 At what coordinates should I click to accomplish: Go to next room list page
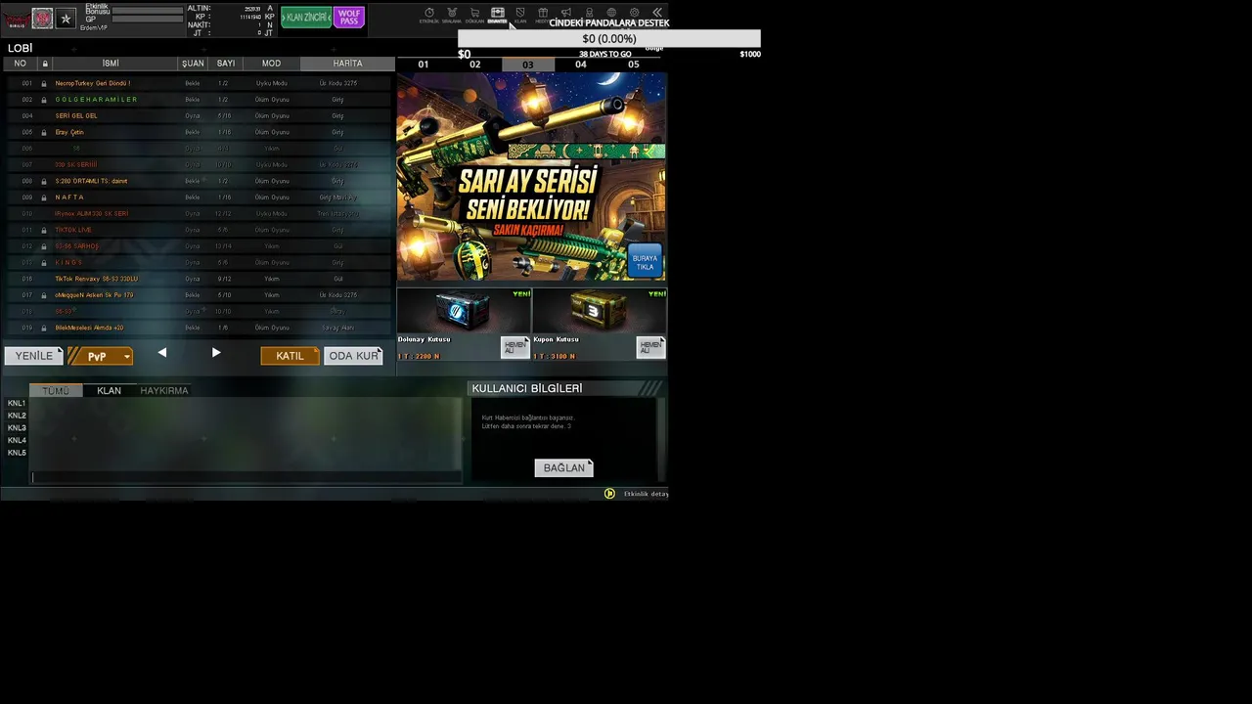click(x=216, y=353)
